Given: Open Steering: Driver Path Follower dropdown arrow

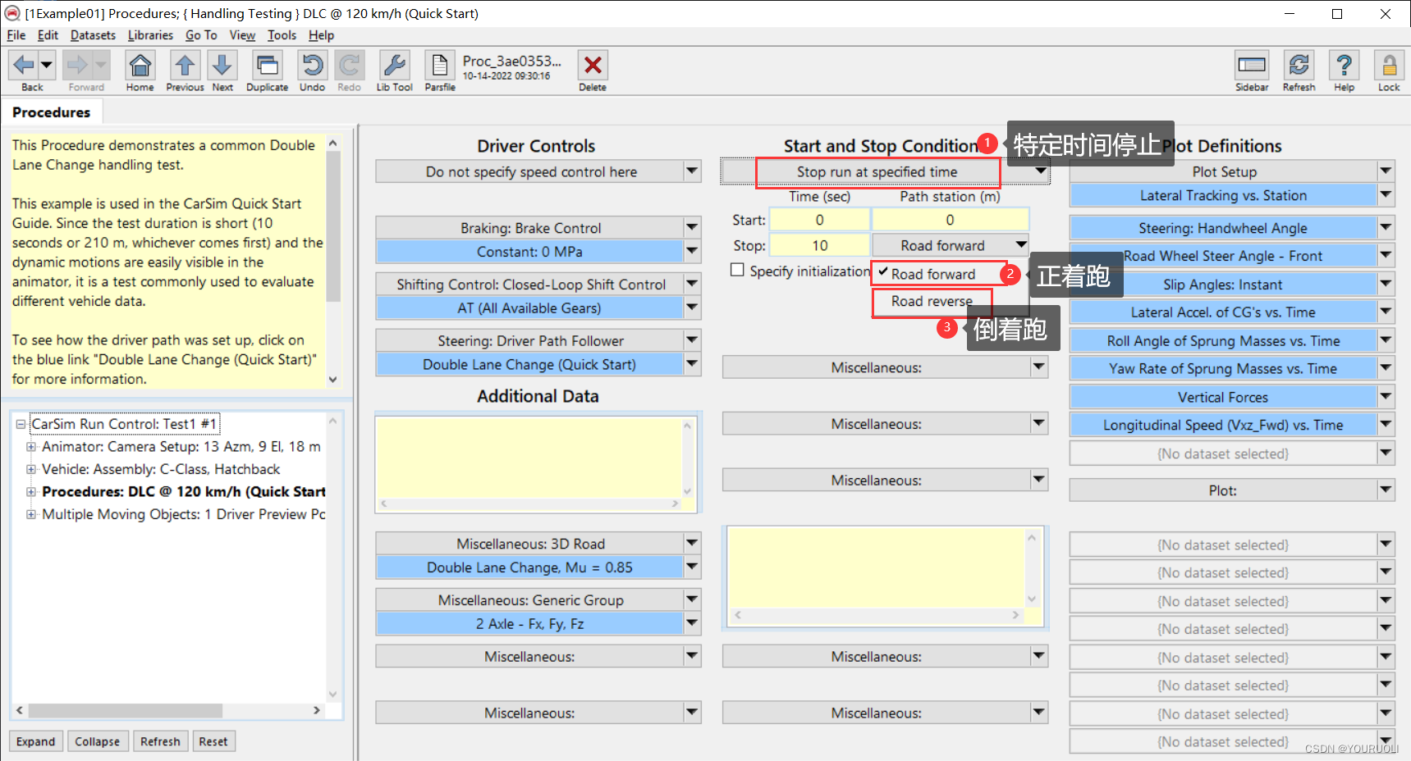Looking at the screenshot, I should click(x=692, y=340).
